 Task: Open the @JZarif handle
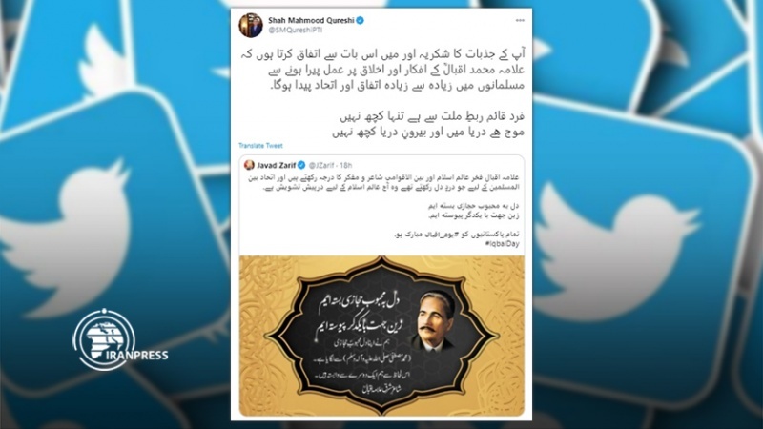point(321,165)
